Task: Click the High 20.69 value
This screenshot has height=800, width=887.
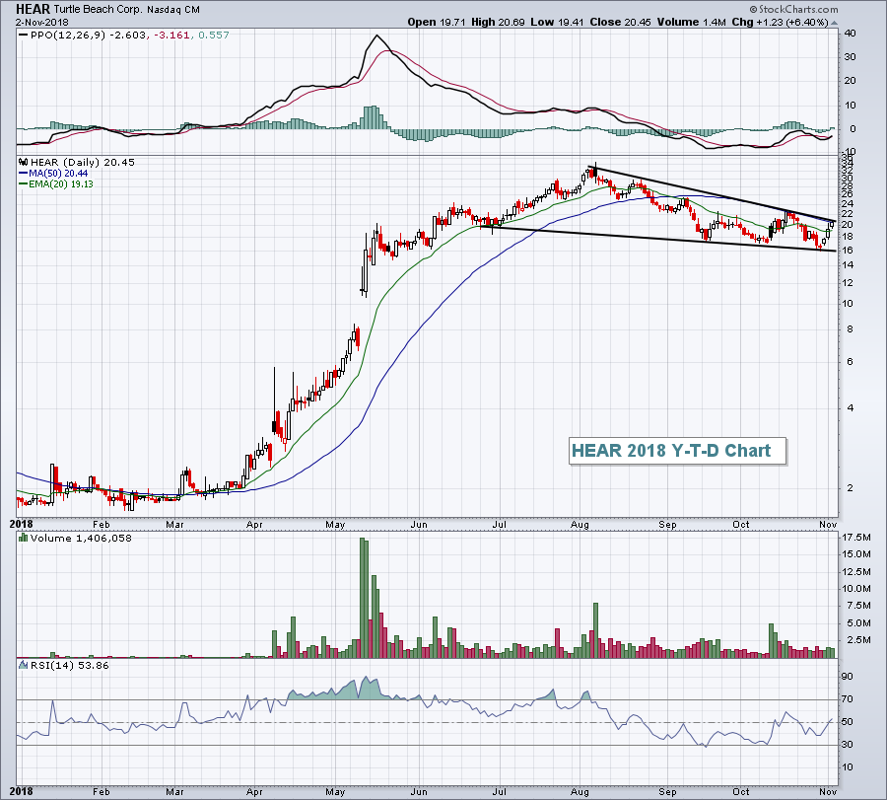Action: [498, 22]
